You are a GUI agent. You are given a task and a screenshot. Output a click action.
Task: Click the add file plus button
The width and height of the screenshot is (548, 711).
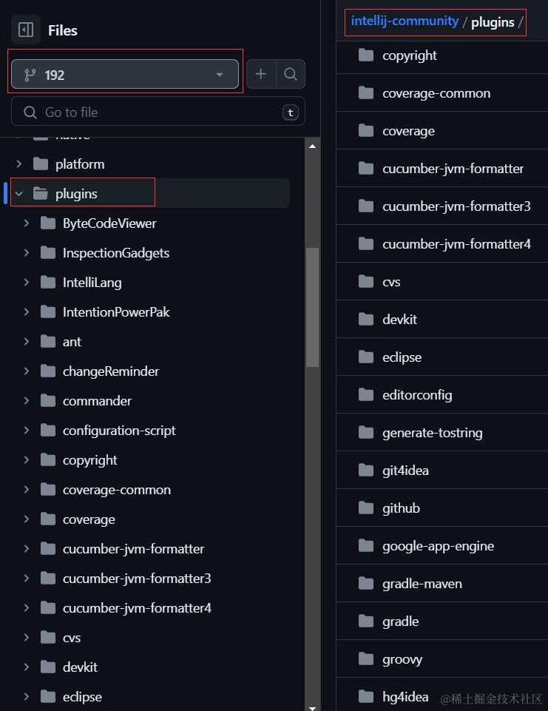tap(260, 74)
